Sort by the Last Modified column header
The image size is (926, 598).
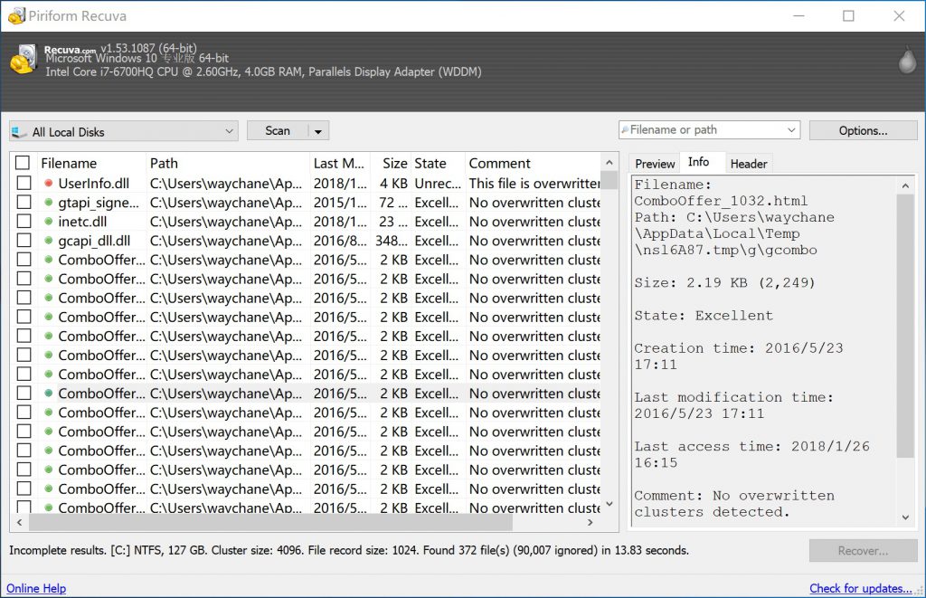coord(340,163)
